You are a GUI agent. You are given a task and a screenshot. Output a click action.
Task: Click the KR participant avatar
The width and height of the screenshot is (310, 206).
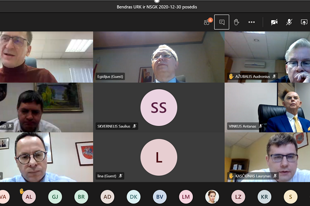(x=265, y=197)
